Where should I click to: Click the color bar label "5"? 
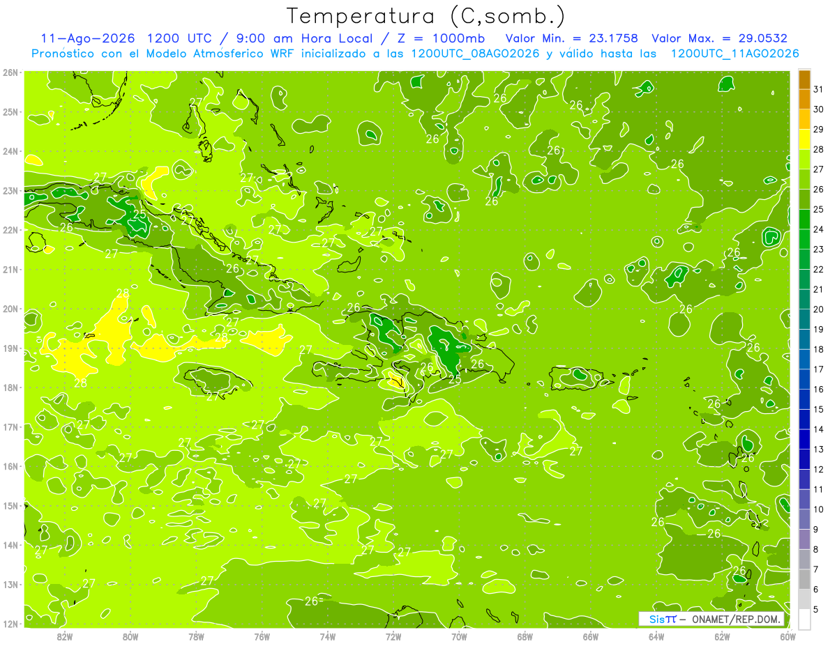(816, 610)
